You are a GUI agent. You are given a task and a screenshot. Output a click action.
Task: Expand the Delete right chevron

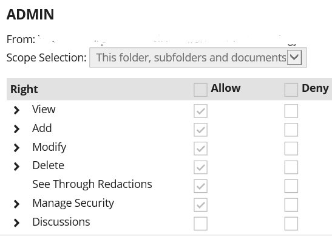[x=16, y=167]
